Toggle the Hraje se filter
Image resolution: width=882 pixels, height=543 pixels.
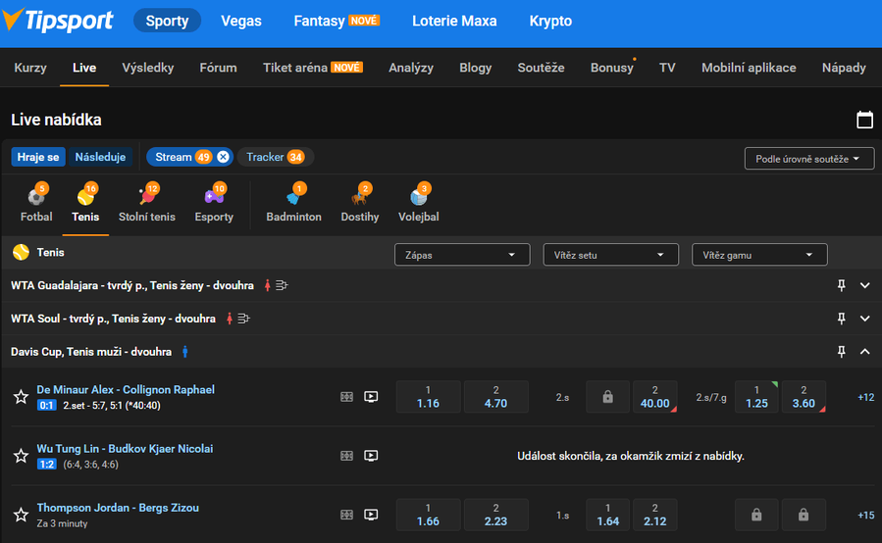click(38, 157)
